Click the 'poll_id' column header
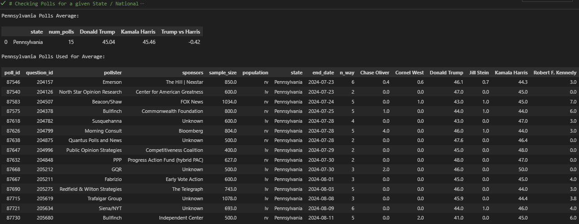Image resolution: width=579 pixels, height=224 pixels. tap(13, 73)
